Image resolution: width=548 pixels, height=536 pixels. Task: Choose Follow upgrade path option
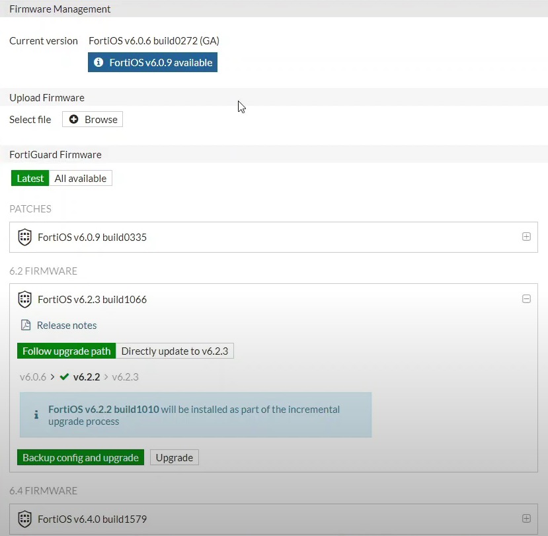tap(66, 351)
